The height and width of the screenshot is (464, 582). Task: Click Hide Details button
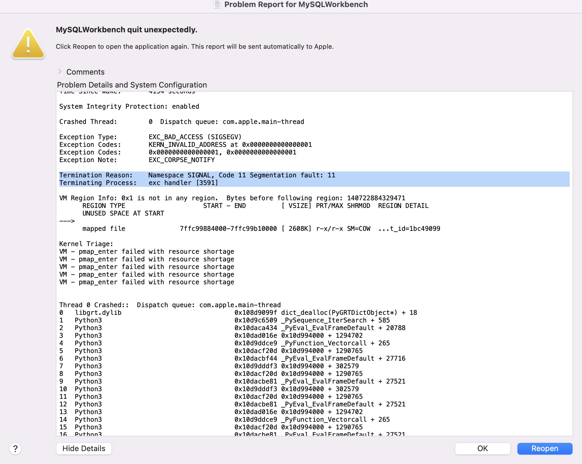coord(84,448)
